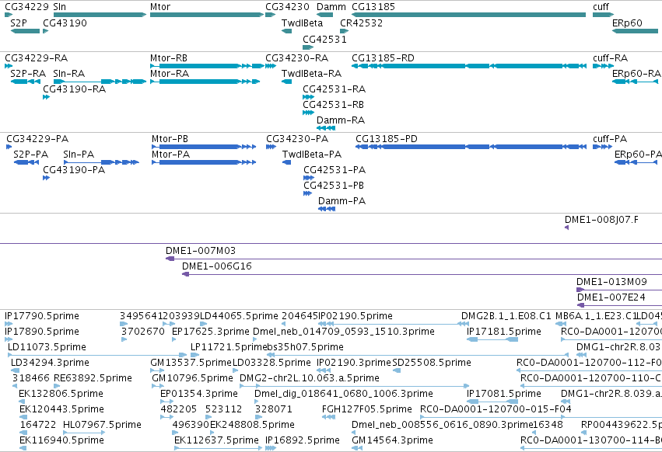Select the S2P-PA label
The width and height of the screenshot is (662, 452).
pyautogui.click(x=31, y=155)
